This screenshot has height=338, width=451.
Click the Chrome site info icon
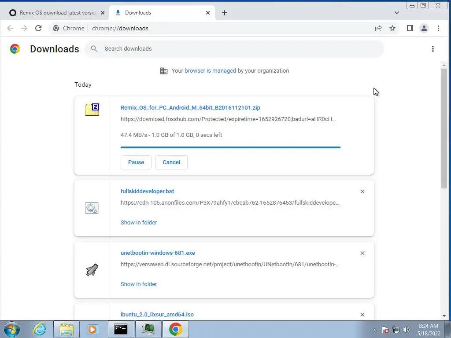[56, 28]
